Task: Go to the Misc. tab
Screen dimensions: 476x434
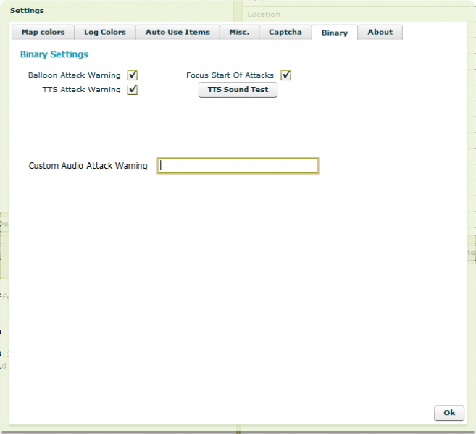Action: [x=239, y=33]
